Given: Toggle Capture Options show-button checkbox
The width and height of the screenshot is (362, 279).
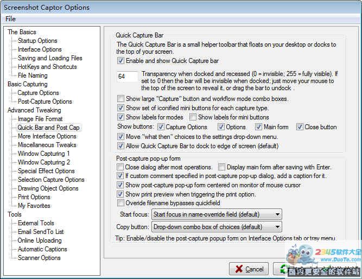Looking at the screenshot, I should [x=161, y=127].
